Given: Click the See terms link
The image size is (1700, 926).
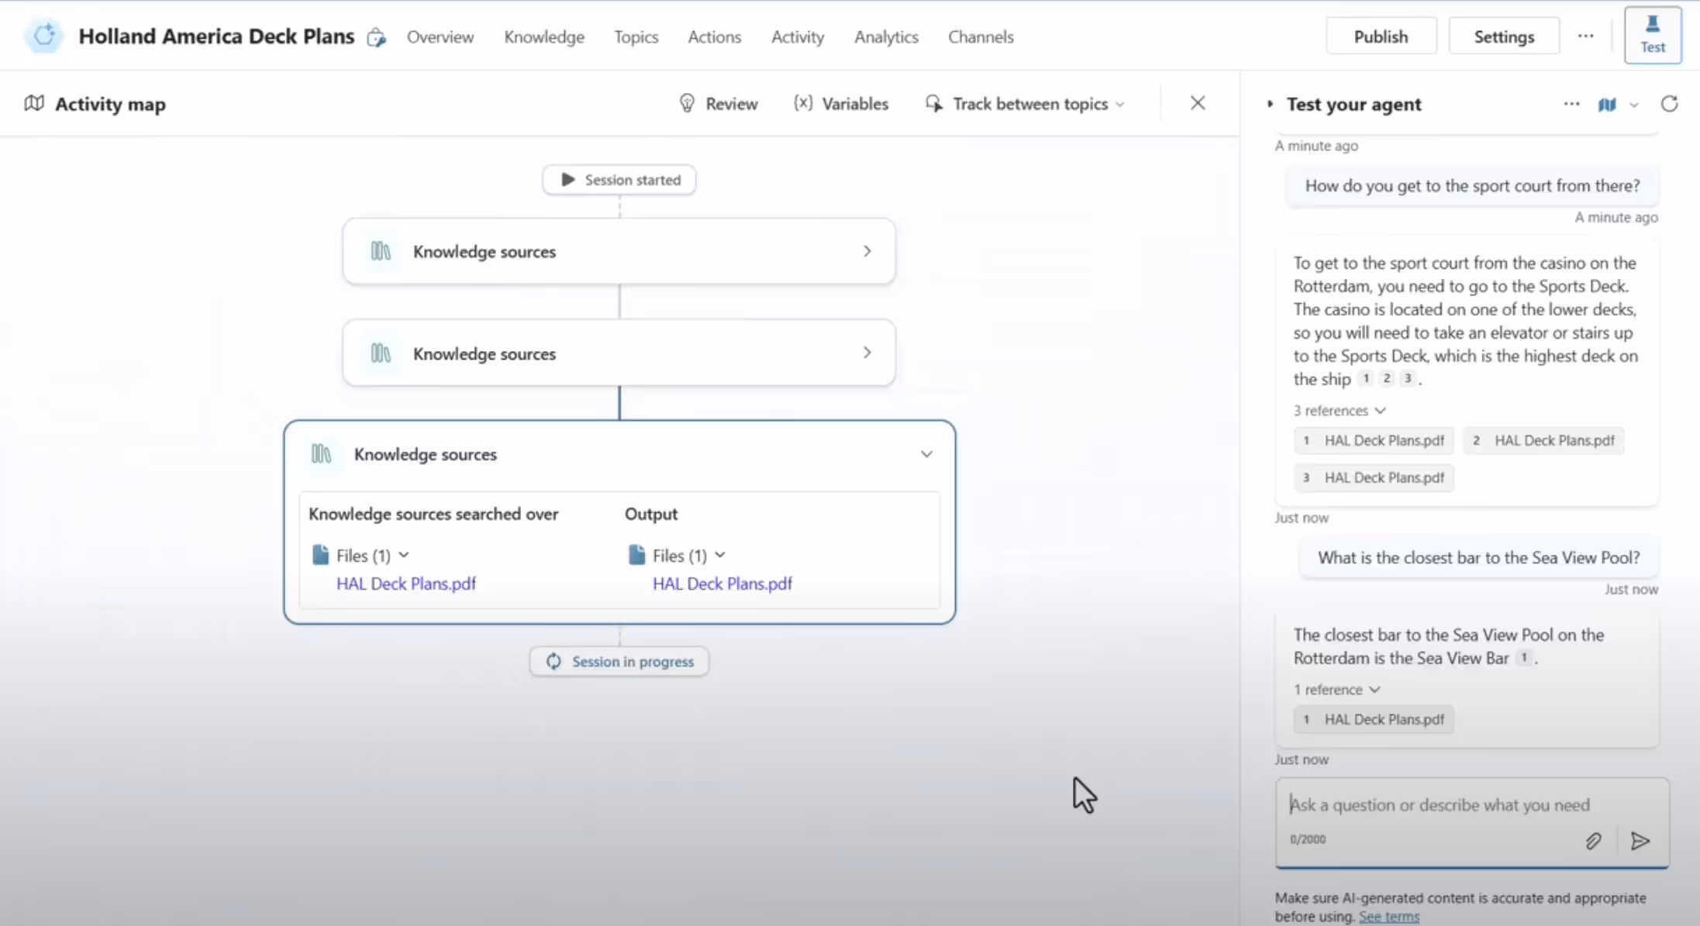Looking at the screenshot, I should pyautogui.click(x=1389, y=917).
